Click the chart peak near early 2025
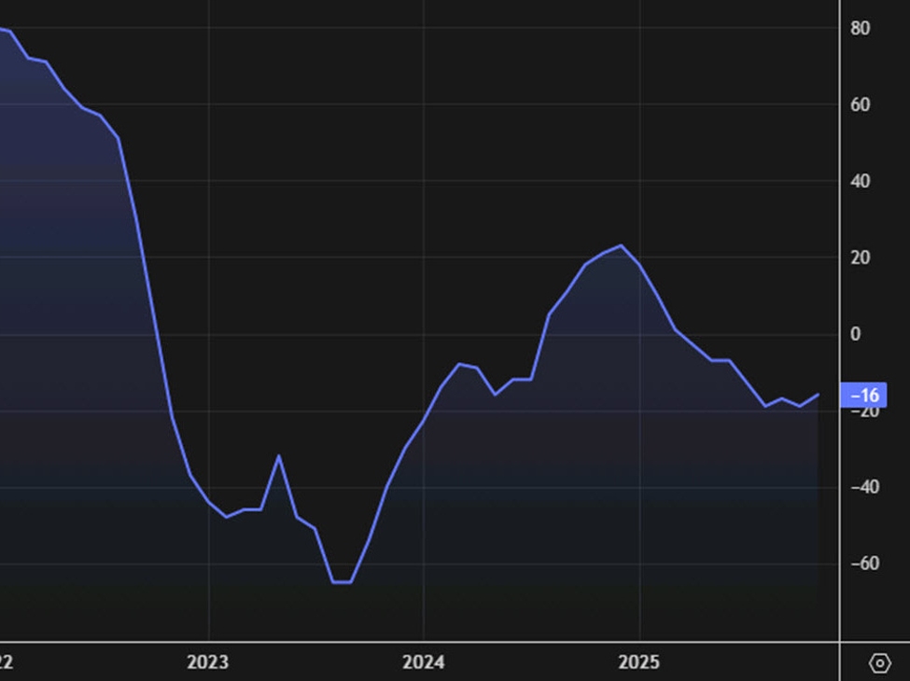This screenshot has width=910, height=681. (x=619, y=244)
